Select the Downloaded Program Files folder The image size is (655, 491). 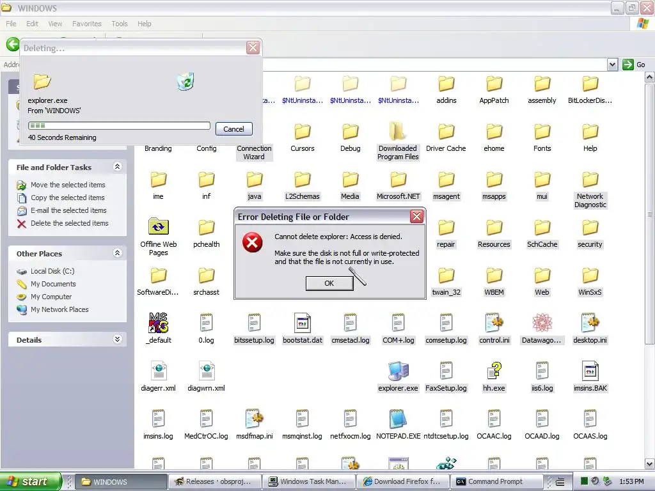[x=397, y=131]
